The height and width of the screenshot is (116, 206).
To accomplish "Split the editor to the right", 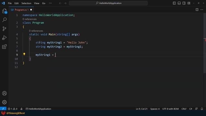I will click(x=197, y=10).
